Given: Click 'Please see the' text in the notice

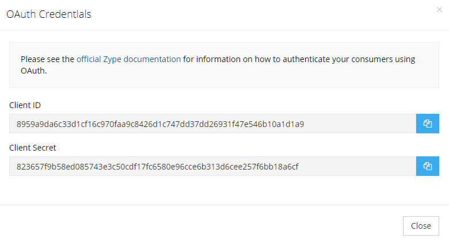Looking at the screenshot, I should pos(47,59).
